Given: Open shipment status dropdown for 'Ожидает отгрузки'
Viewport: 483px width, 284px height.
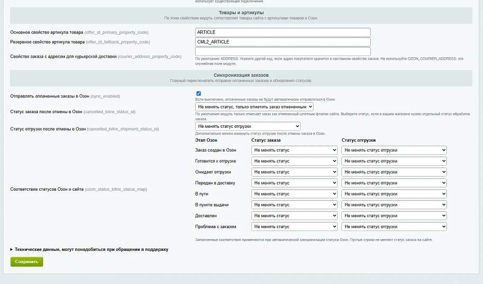Looking at the screenshot, I should (394, 172).
